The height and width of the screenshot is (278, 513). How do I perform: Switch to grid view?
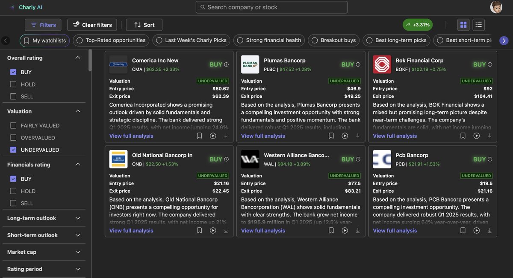click(x=463, y=25)
